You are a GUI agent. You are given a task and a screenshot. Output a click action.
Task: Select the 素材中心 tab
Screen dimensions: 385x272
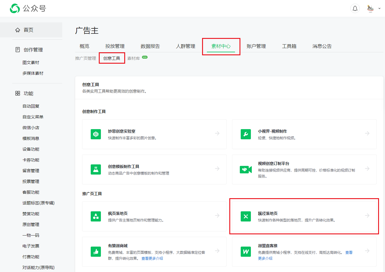(221, 46)
